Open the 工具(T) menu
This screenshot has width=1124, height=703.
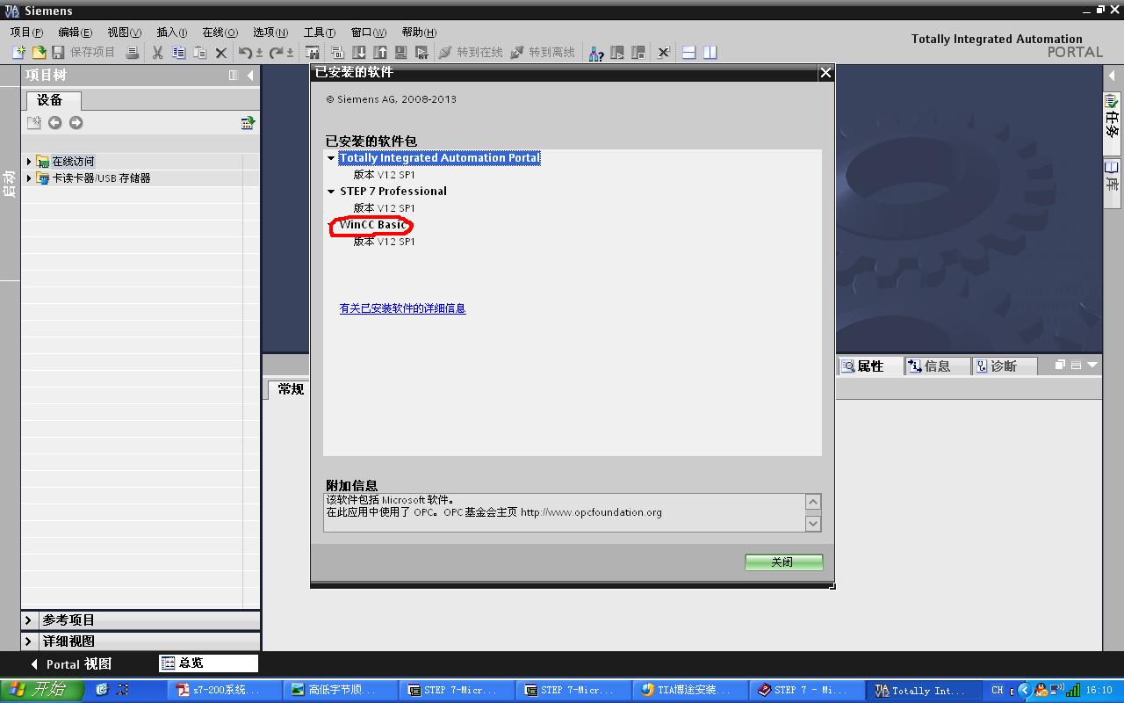pyautogui.click(x=319, y=33)
